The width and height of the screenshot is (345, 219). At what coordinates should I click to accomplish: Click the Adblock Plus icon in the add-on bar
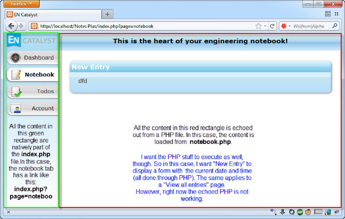300,212
